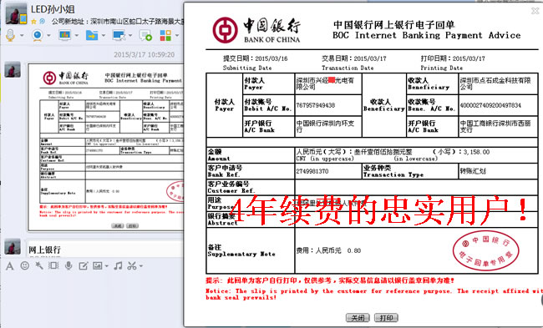The image size is (543, 328).
Task: Click the 关闭 button under the large receipt
Action: (x=358, y=318)
